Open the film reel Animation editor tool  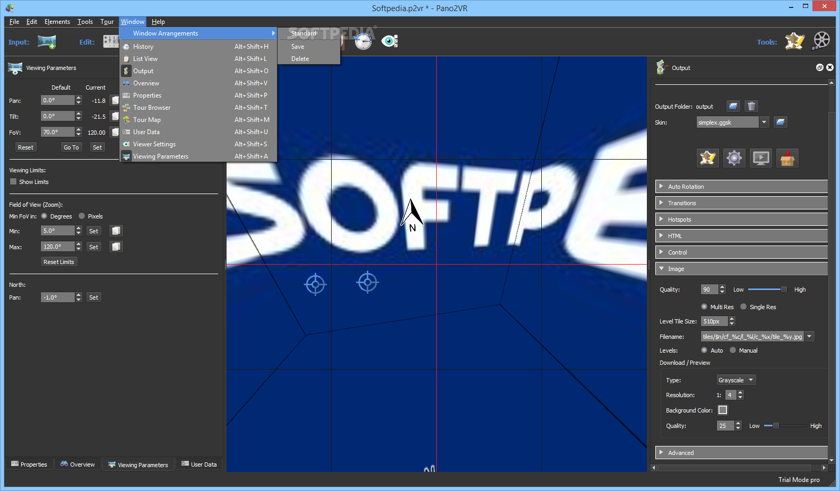(821, 41)
